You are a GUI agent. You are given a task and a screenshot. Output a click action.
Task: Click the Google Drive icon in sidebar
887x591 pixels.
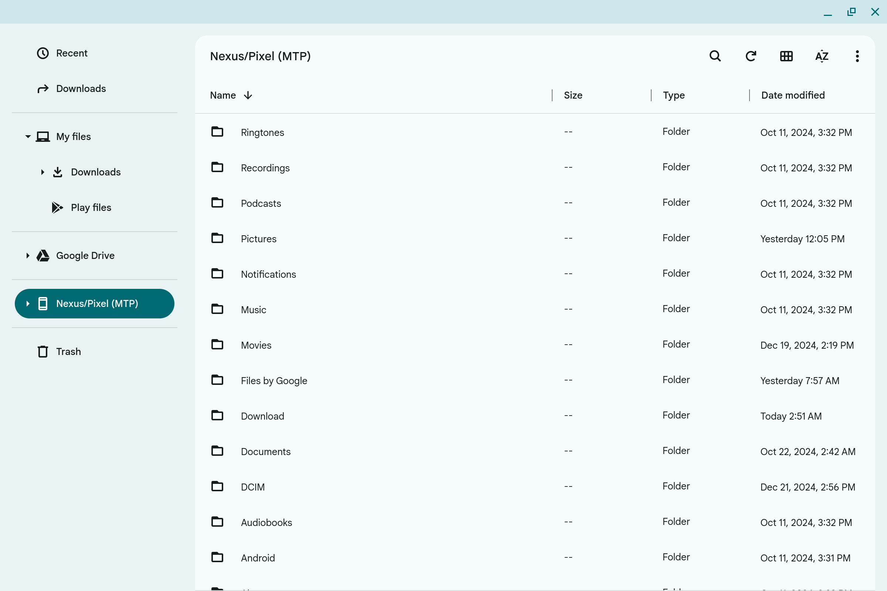click(43, 255)
